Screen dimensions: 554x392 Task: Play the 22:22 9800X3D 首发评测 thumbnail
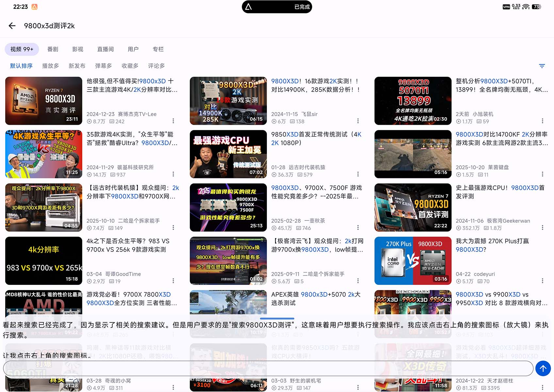pos(413,207)
